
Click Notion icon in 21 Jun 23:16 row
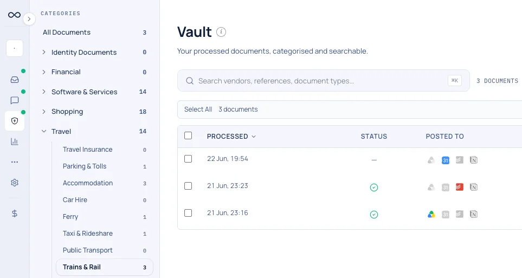click(x=474, y=214)
